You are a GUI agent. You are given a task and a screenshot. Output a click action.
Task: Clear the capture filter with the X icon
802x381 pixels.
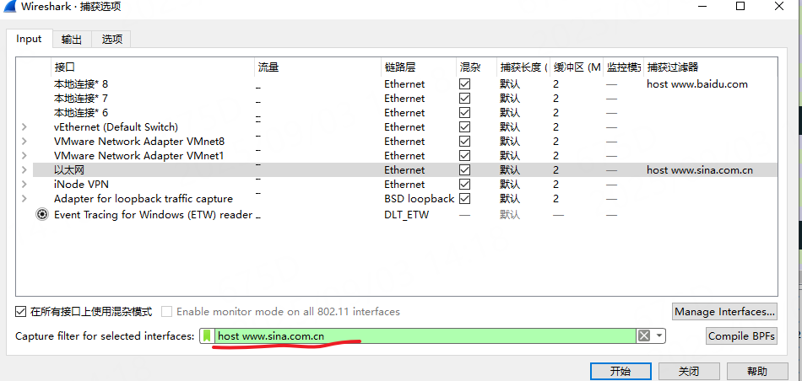pyautogui.click(x=644, y=335)
